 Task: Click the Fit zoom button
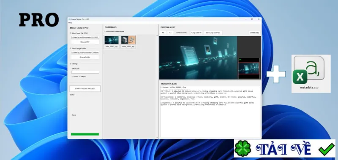pos(163,33)
